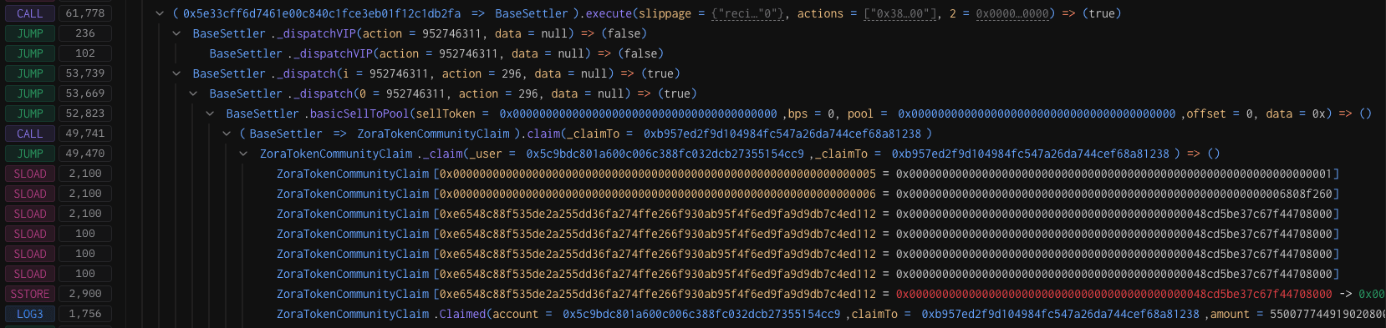This screenshot has height=328, width=1386.
Task: Collapse the basicSellToPool call chevron
Action: 210,114
